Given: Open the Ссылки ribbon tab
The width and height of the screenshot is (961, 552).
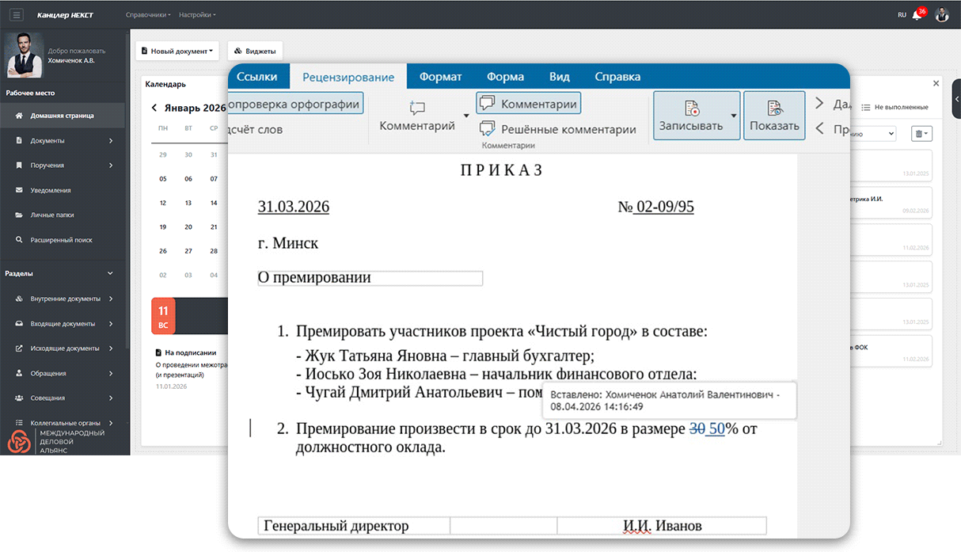Looking at the screenshot, I should (x=257, y=77).
